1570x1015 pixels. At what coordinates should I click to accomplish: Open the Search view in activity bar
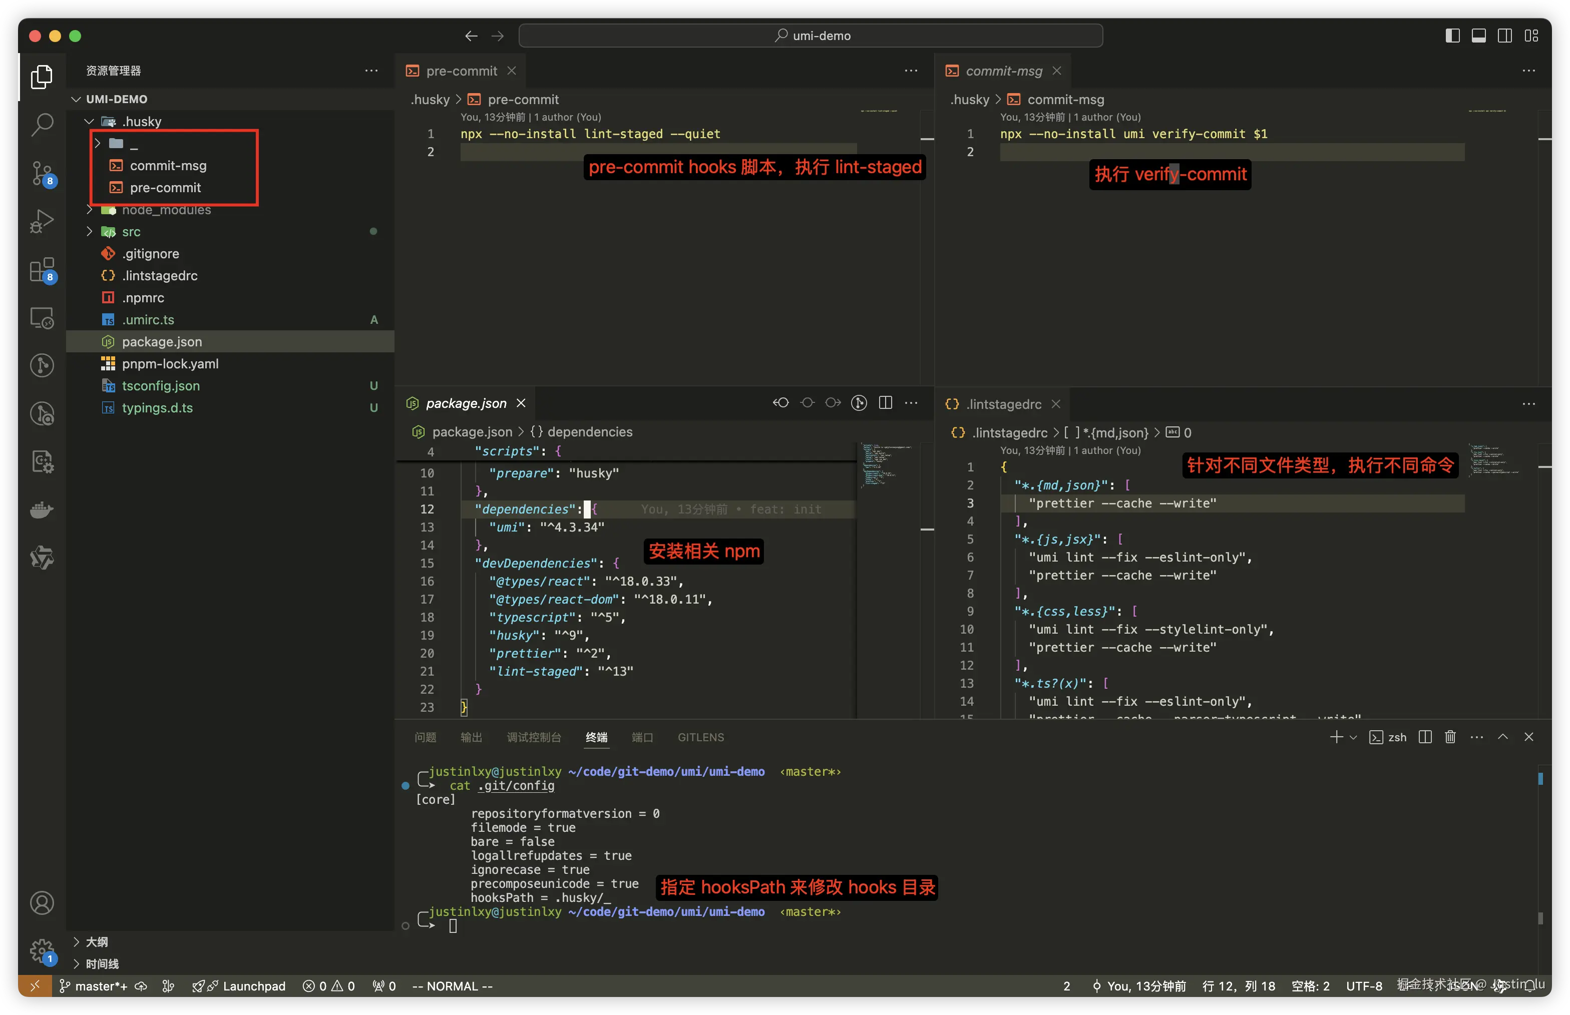(x=42, y=124)
